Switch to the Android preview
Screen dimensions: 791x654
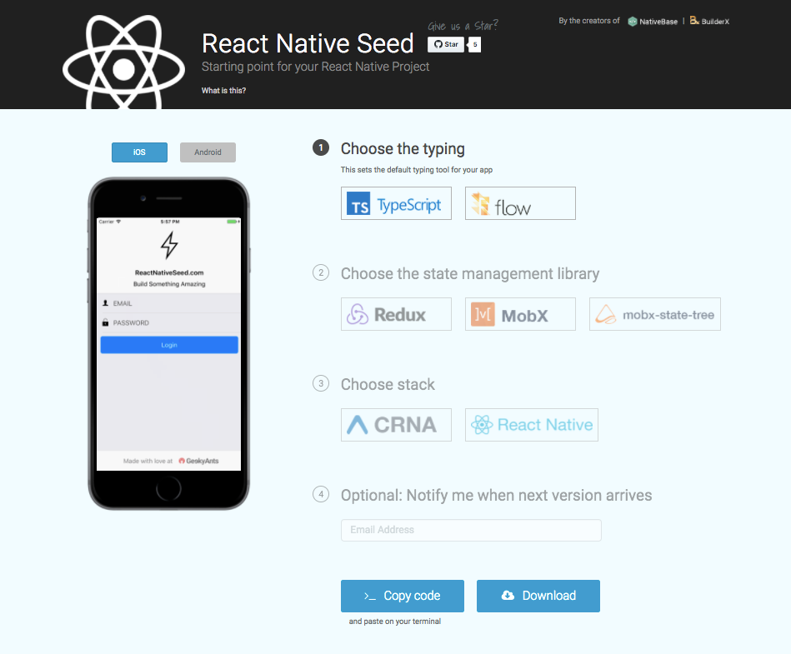[208, 152]
